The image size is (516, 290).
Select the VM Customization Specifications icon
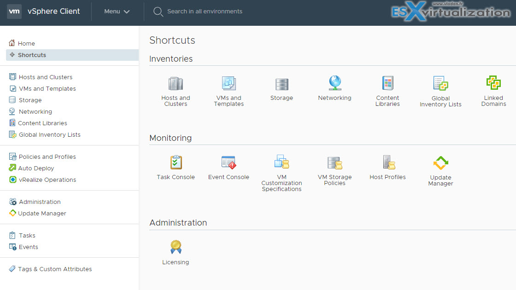click(x=281, y=162)
